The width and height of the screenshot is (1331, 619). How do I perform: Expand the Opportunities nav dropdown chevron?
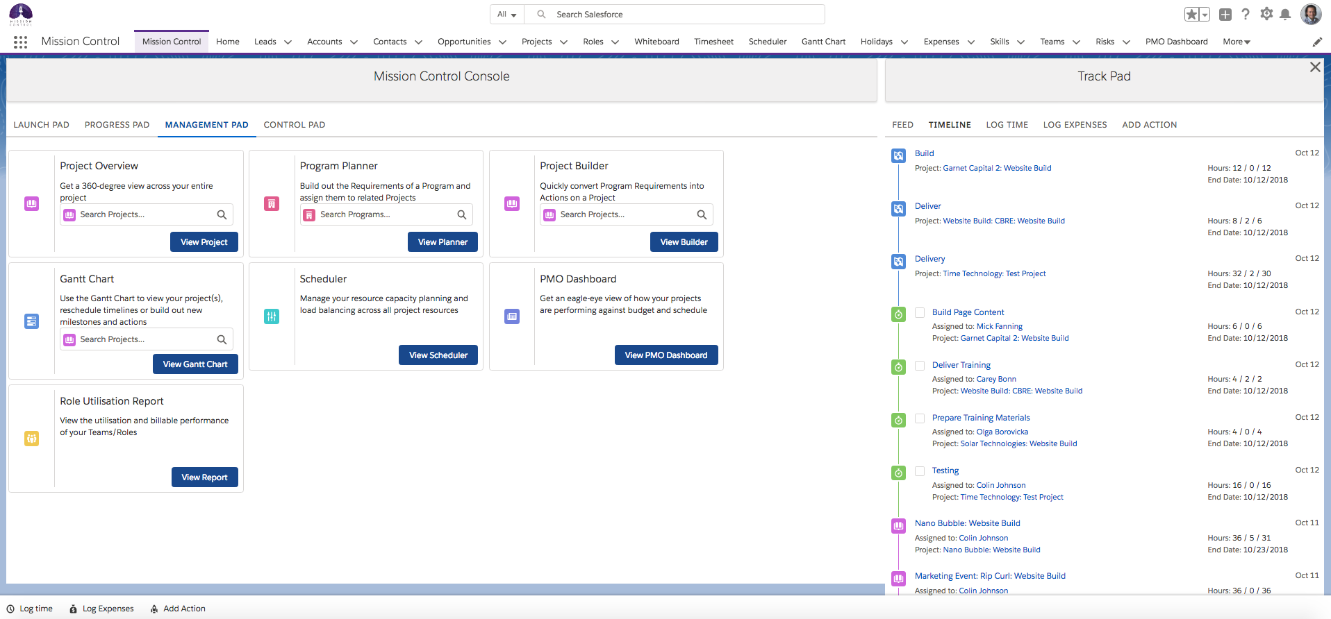[x=502, y=42]
